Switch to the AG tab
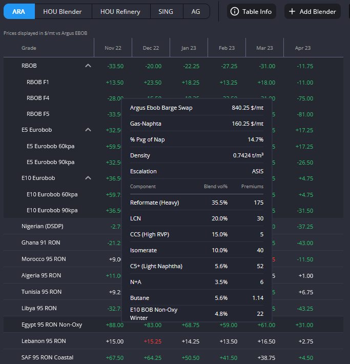350x364 pixels. [196, 11]
